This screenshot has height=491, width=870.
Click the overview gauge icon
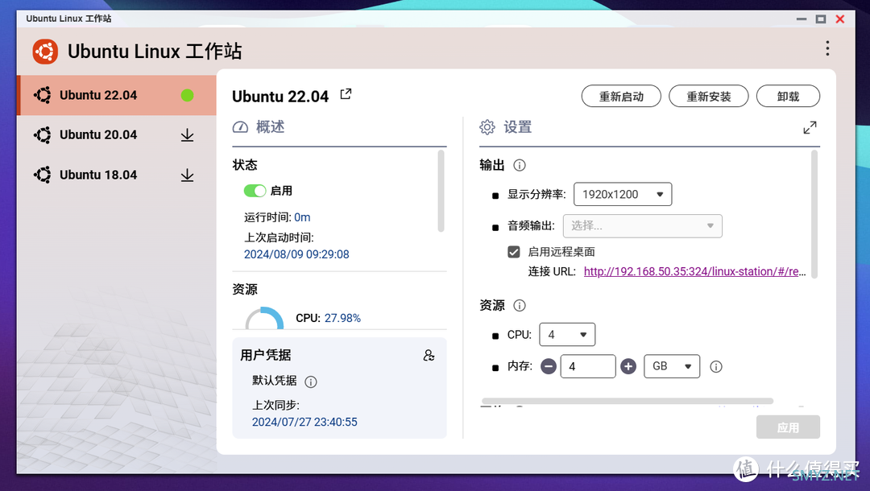240,127
